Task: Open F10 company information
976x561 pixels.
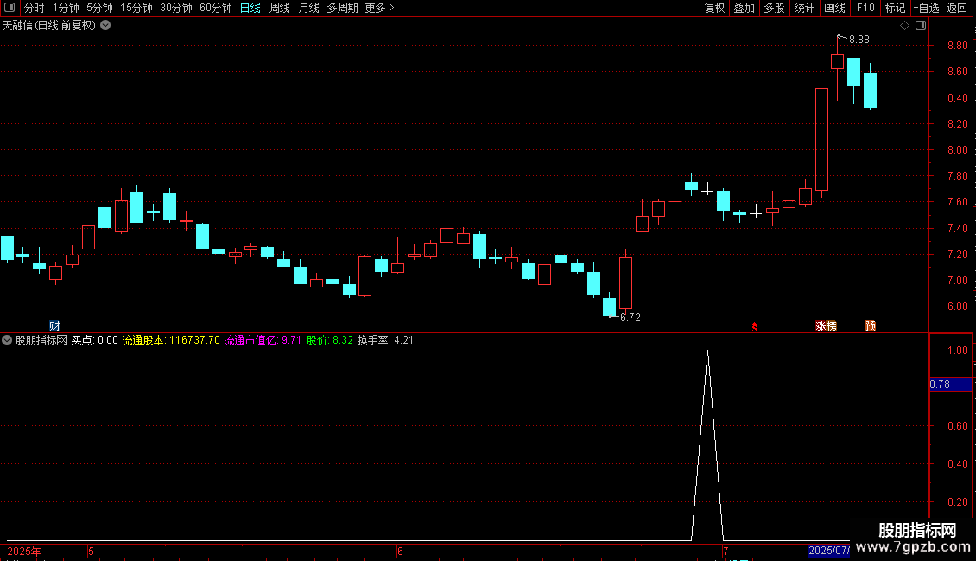Action: pyautogui.click(x=865, y=8)
